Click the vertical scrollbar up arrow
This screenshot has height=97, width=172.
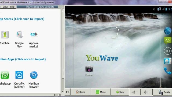(63, 10)
